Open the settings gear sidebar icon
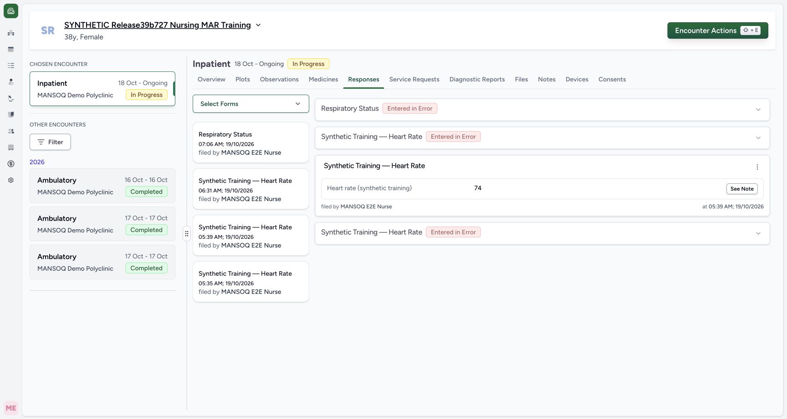The image size is (787, 419). coord(11,180)
